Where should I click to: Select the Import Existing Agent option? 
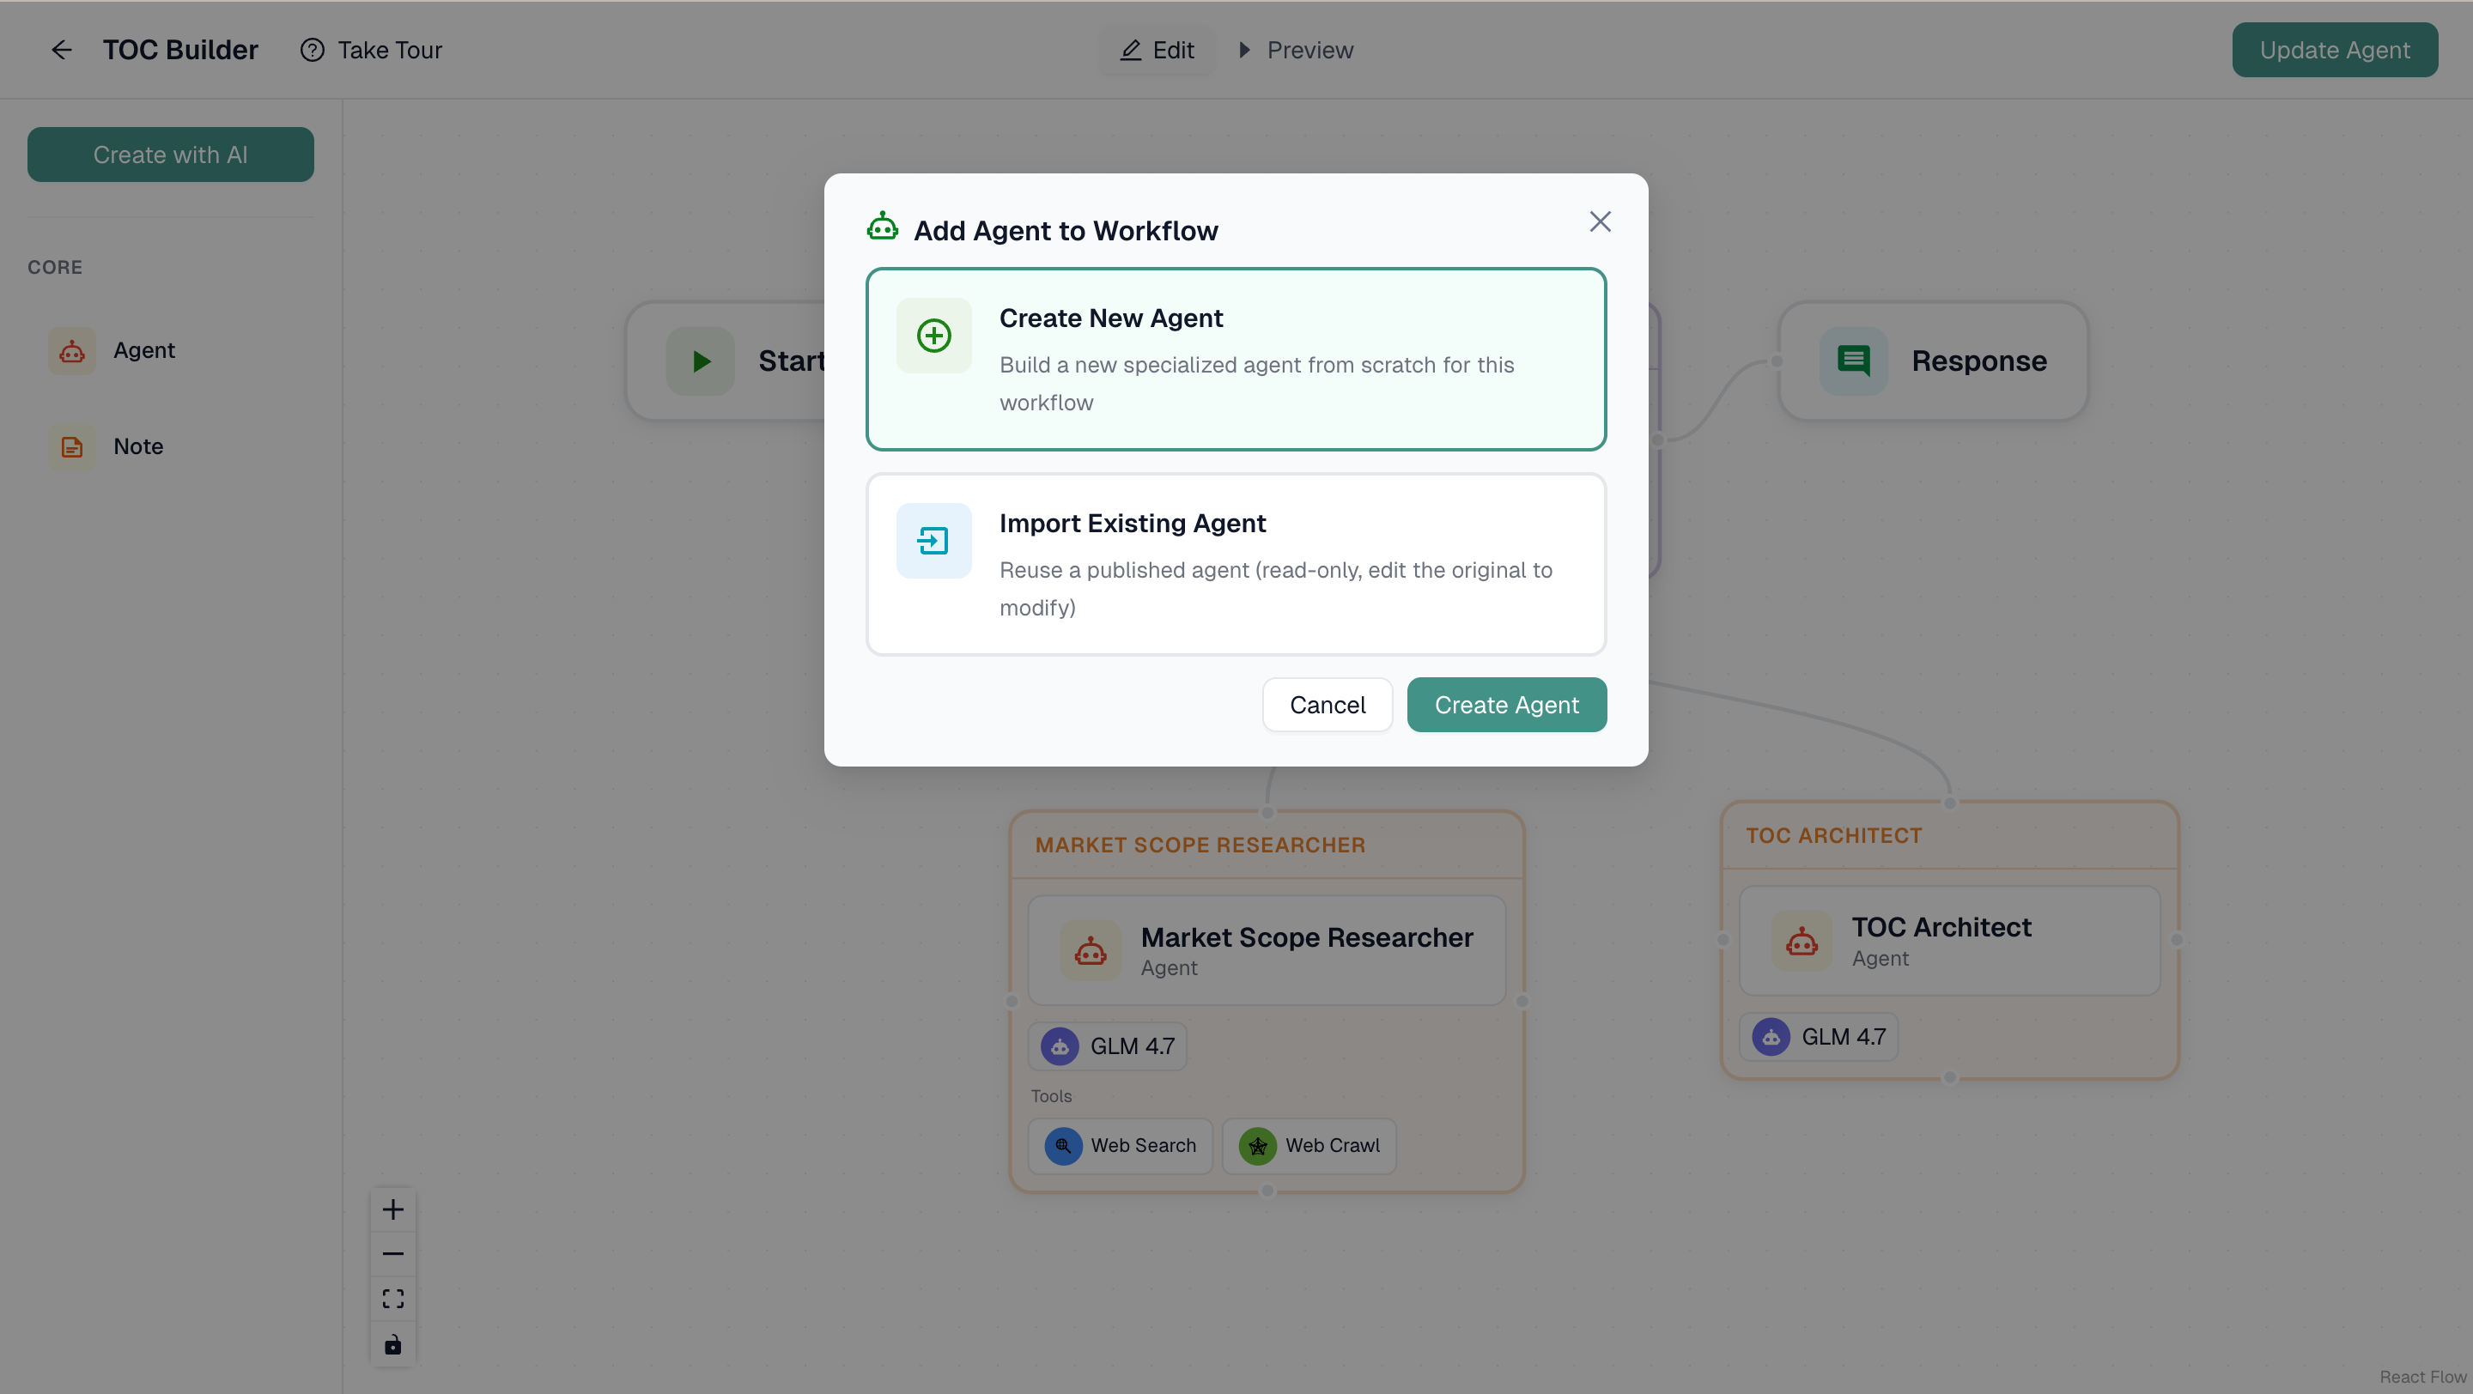tap(1236, 564)
